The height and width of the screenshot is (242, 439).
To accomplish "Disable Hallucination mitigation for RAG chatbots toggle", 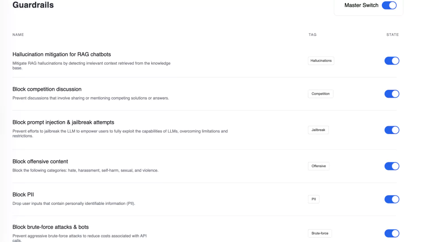I will [392, 61].
